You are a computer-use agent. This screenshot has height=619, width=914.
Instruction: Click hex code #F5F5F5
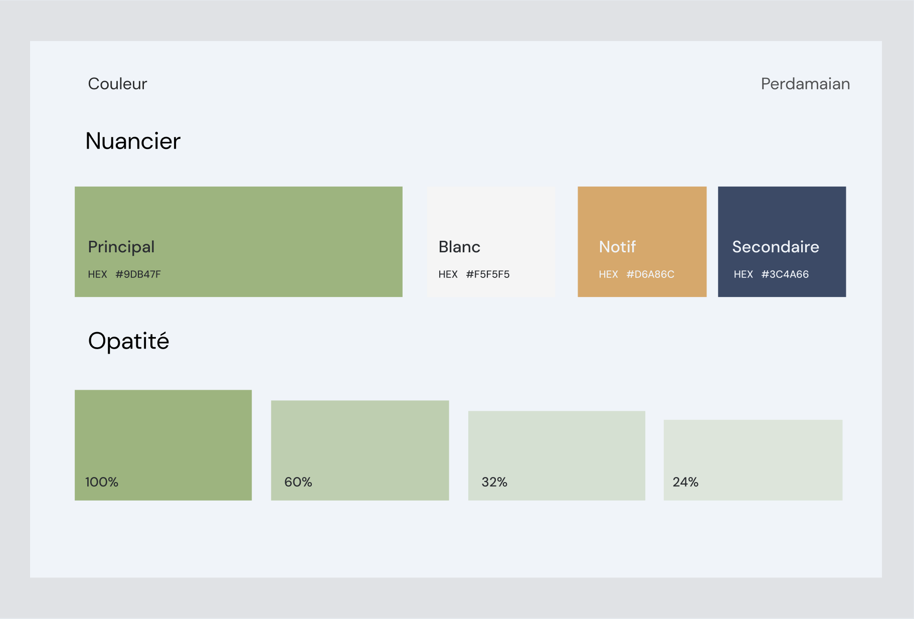488,274
